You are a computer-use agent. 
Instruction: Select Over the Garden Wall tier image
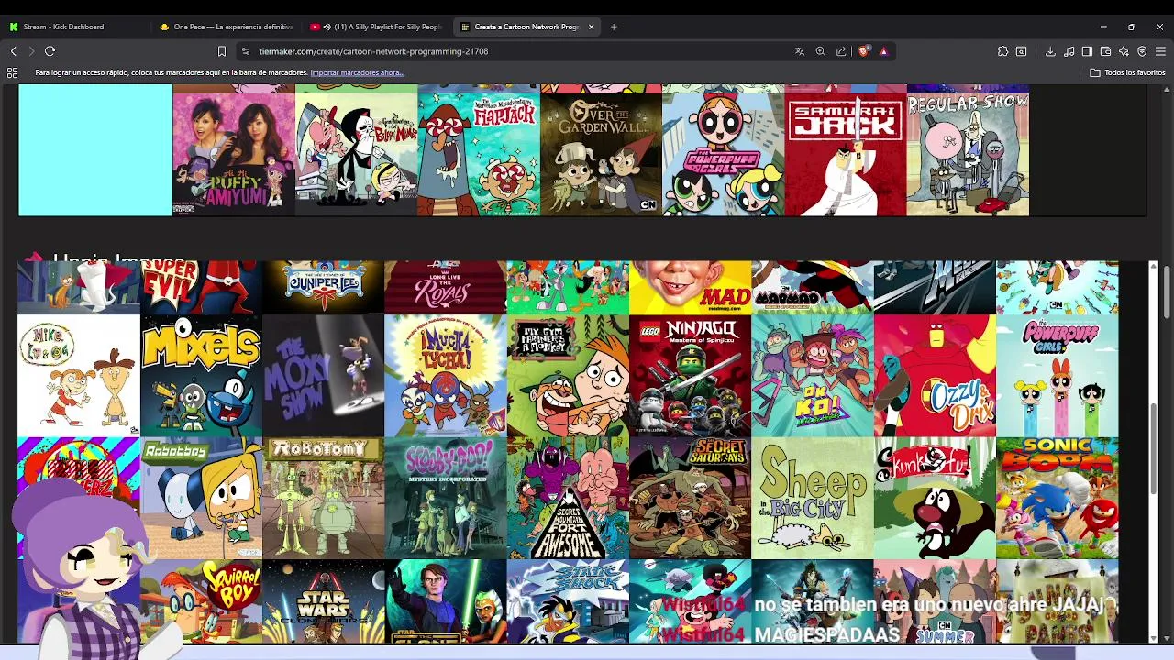click(x=601, y=155)
